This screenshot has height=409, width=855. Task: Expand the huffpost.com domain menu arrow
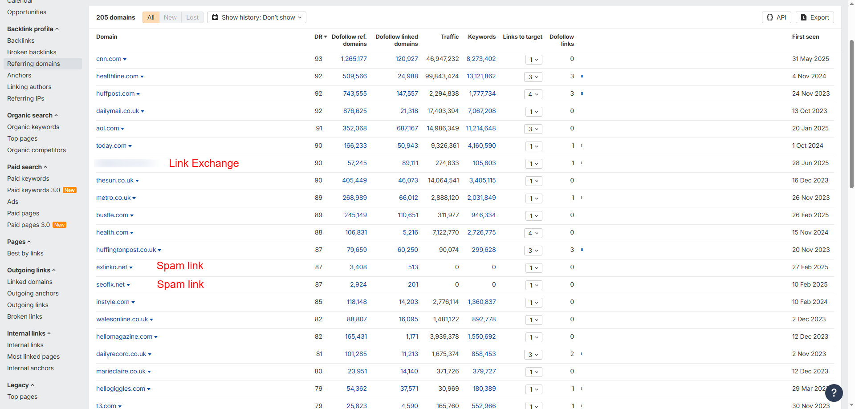138,94
